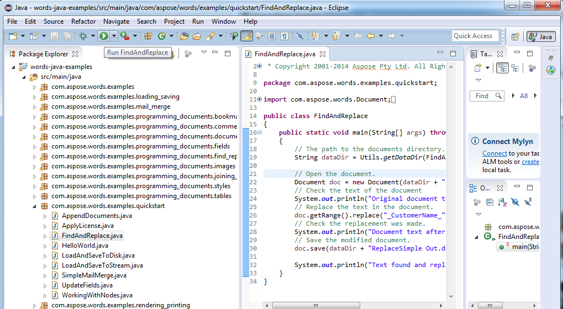Toggle Hide Fields in Outline view

coord(515,202)
